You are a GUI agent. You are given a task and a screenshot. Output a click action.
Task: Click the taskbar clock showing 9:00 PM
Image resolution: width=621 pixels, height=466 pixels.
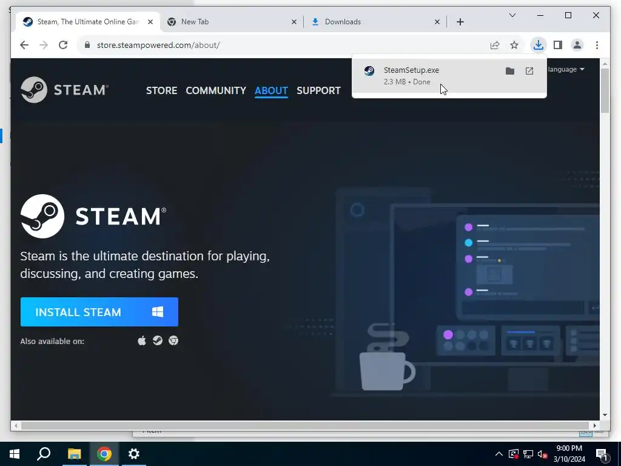[569, 454]
